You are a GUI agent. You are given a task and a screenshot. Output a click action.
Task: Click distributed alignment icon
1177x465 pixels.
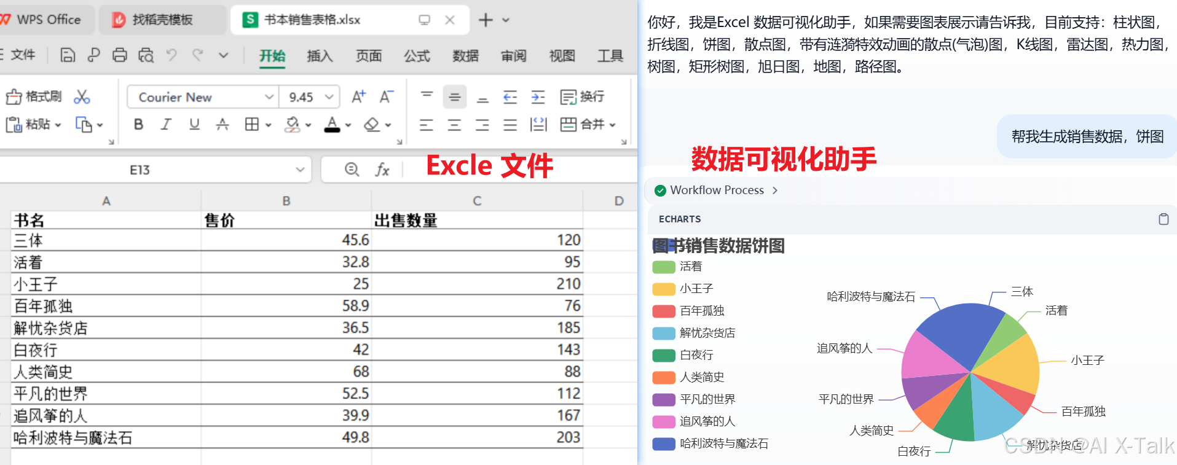click(x=538, y=125)
